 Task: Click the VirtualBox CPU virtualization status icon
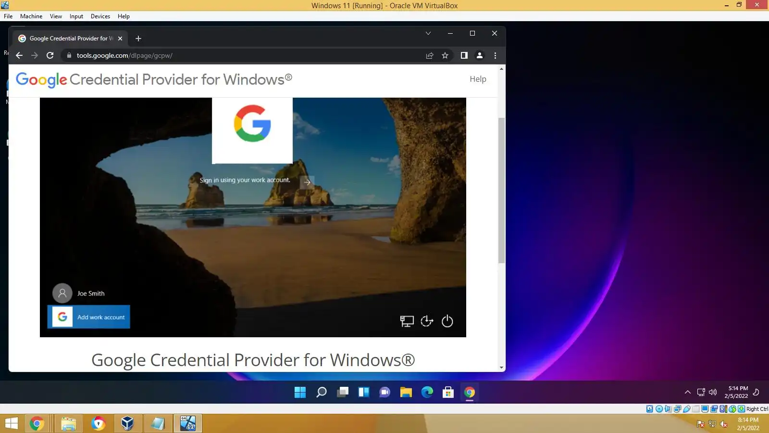click(x=723, y=409)
